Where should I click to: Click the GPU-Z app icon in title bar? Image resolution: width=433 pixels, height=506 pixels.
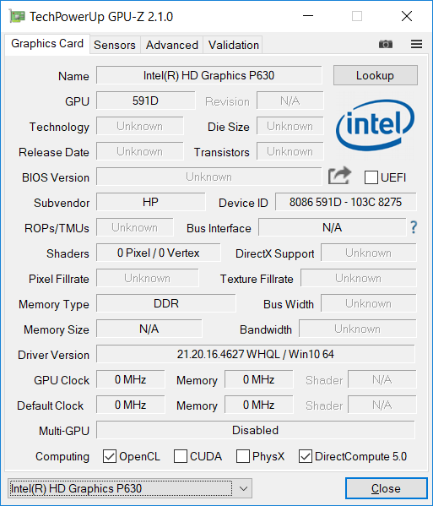[17, 16]
